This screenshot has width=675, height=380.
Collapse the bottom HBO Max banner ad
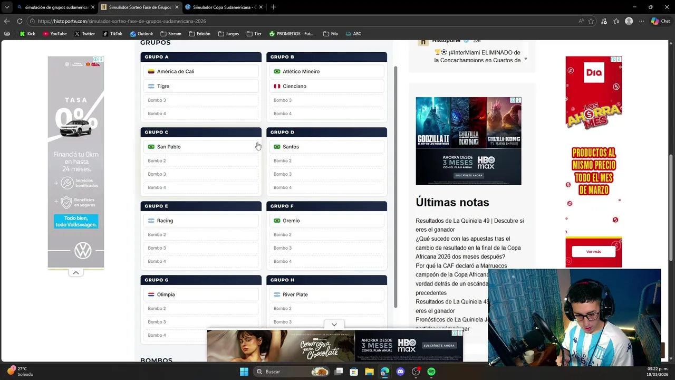pyautogui.click(x=334, y=325)
